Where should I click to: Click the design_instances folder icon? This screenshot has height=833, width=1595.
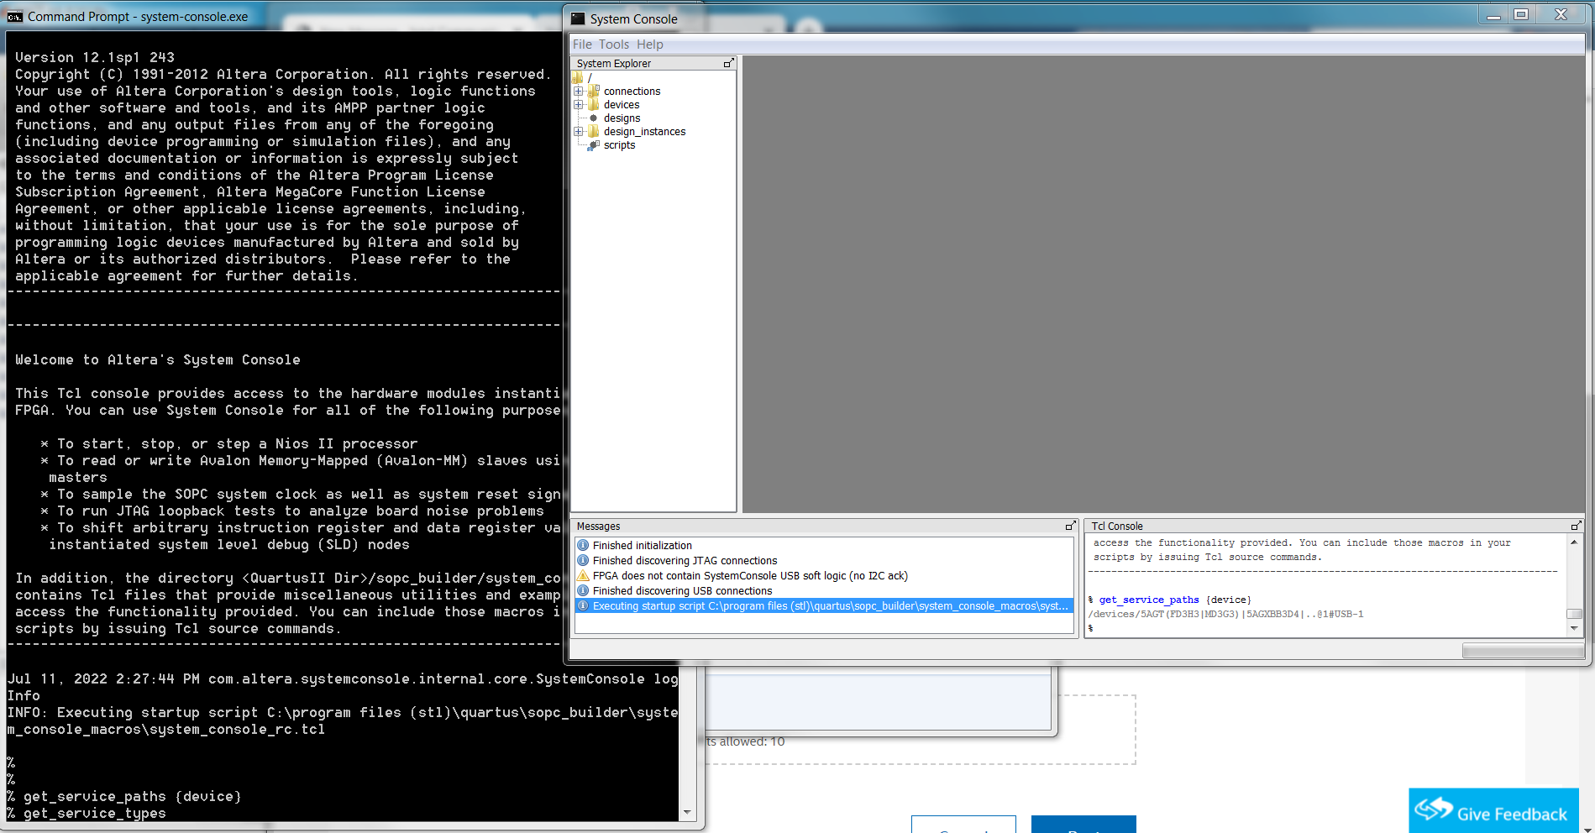594,131
